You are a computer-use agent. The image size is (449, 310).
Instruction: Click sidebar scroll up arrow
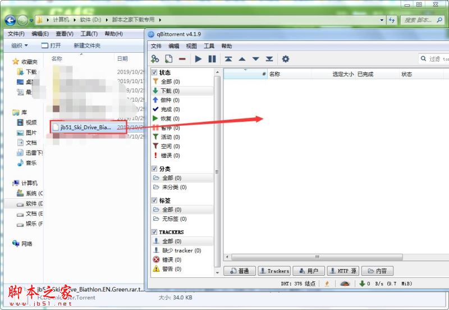pyautogui.click(x=217, y=72)
